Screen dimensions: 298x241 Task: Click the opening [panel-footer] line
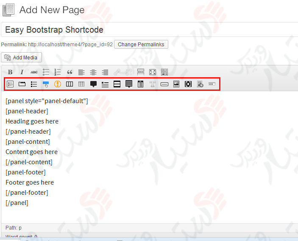pos(26,172)
